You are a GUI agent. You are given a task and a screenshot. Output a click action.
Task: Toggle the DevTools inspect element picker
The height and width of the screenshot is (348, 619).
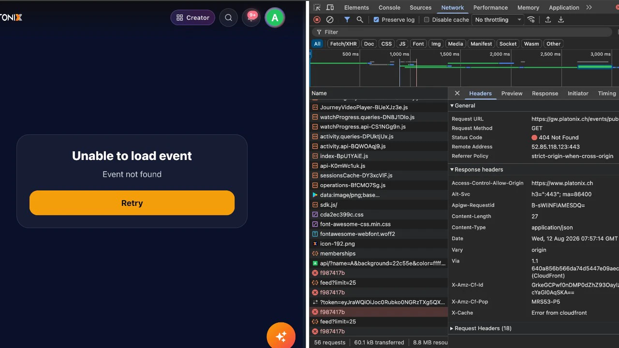(317, 7)
